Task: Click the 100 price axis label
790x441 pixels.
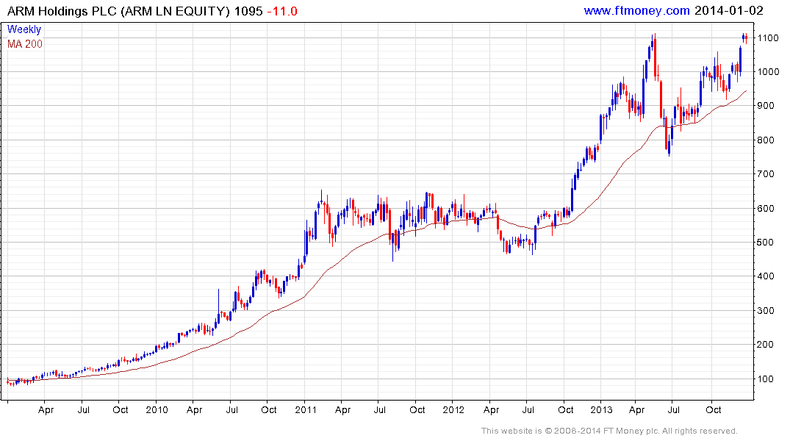Action: 766,379
